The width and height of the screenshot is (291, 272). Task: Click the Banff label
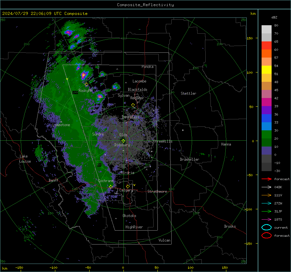coord(53,180)
